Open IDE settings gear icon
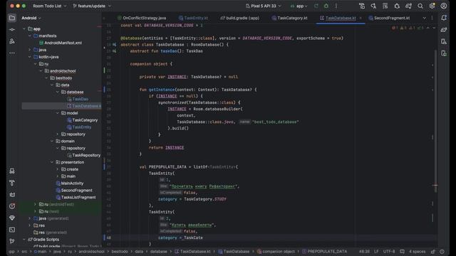 point(432,6)
